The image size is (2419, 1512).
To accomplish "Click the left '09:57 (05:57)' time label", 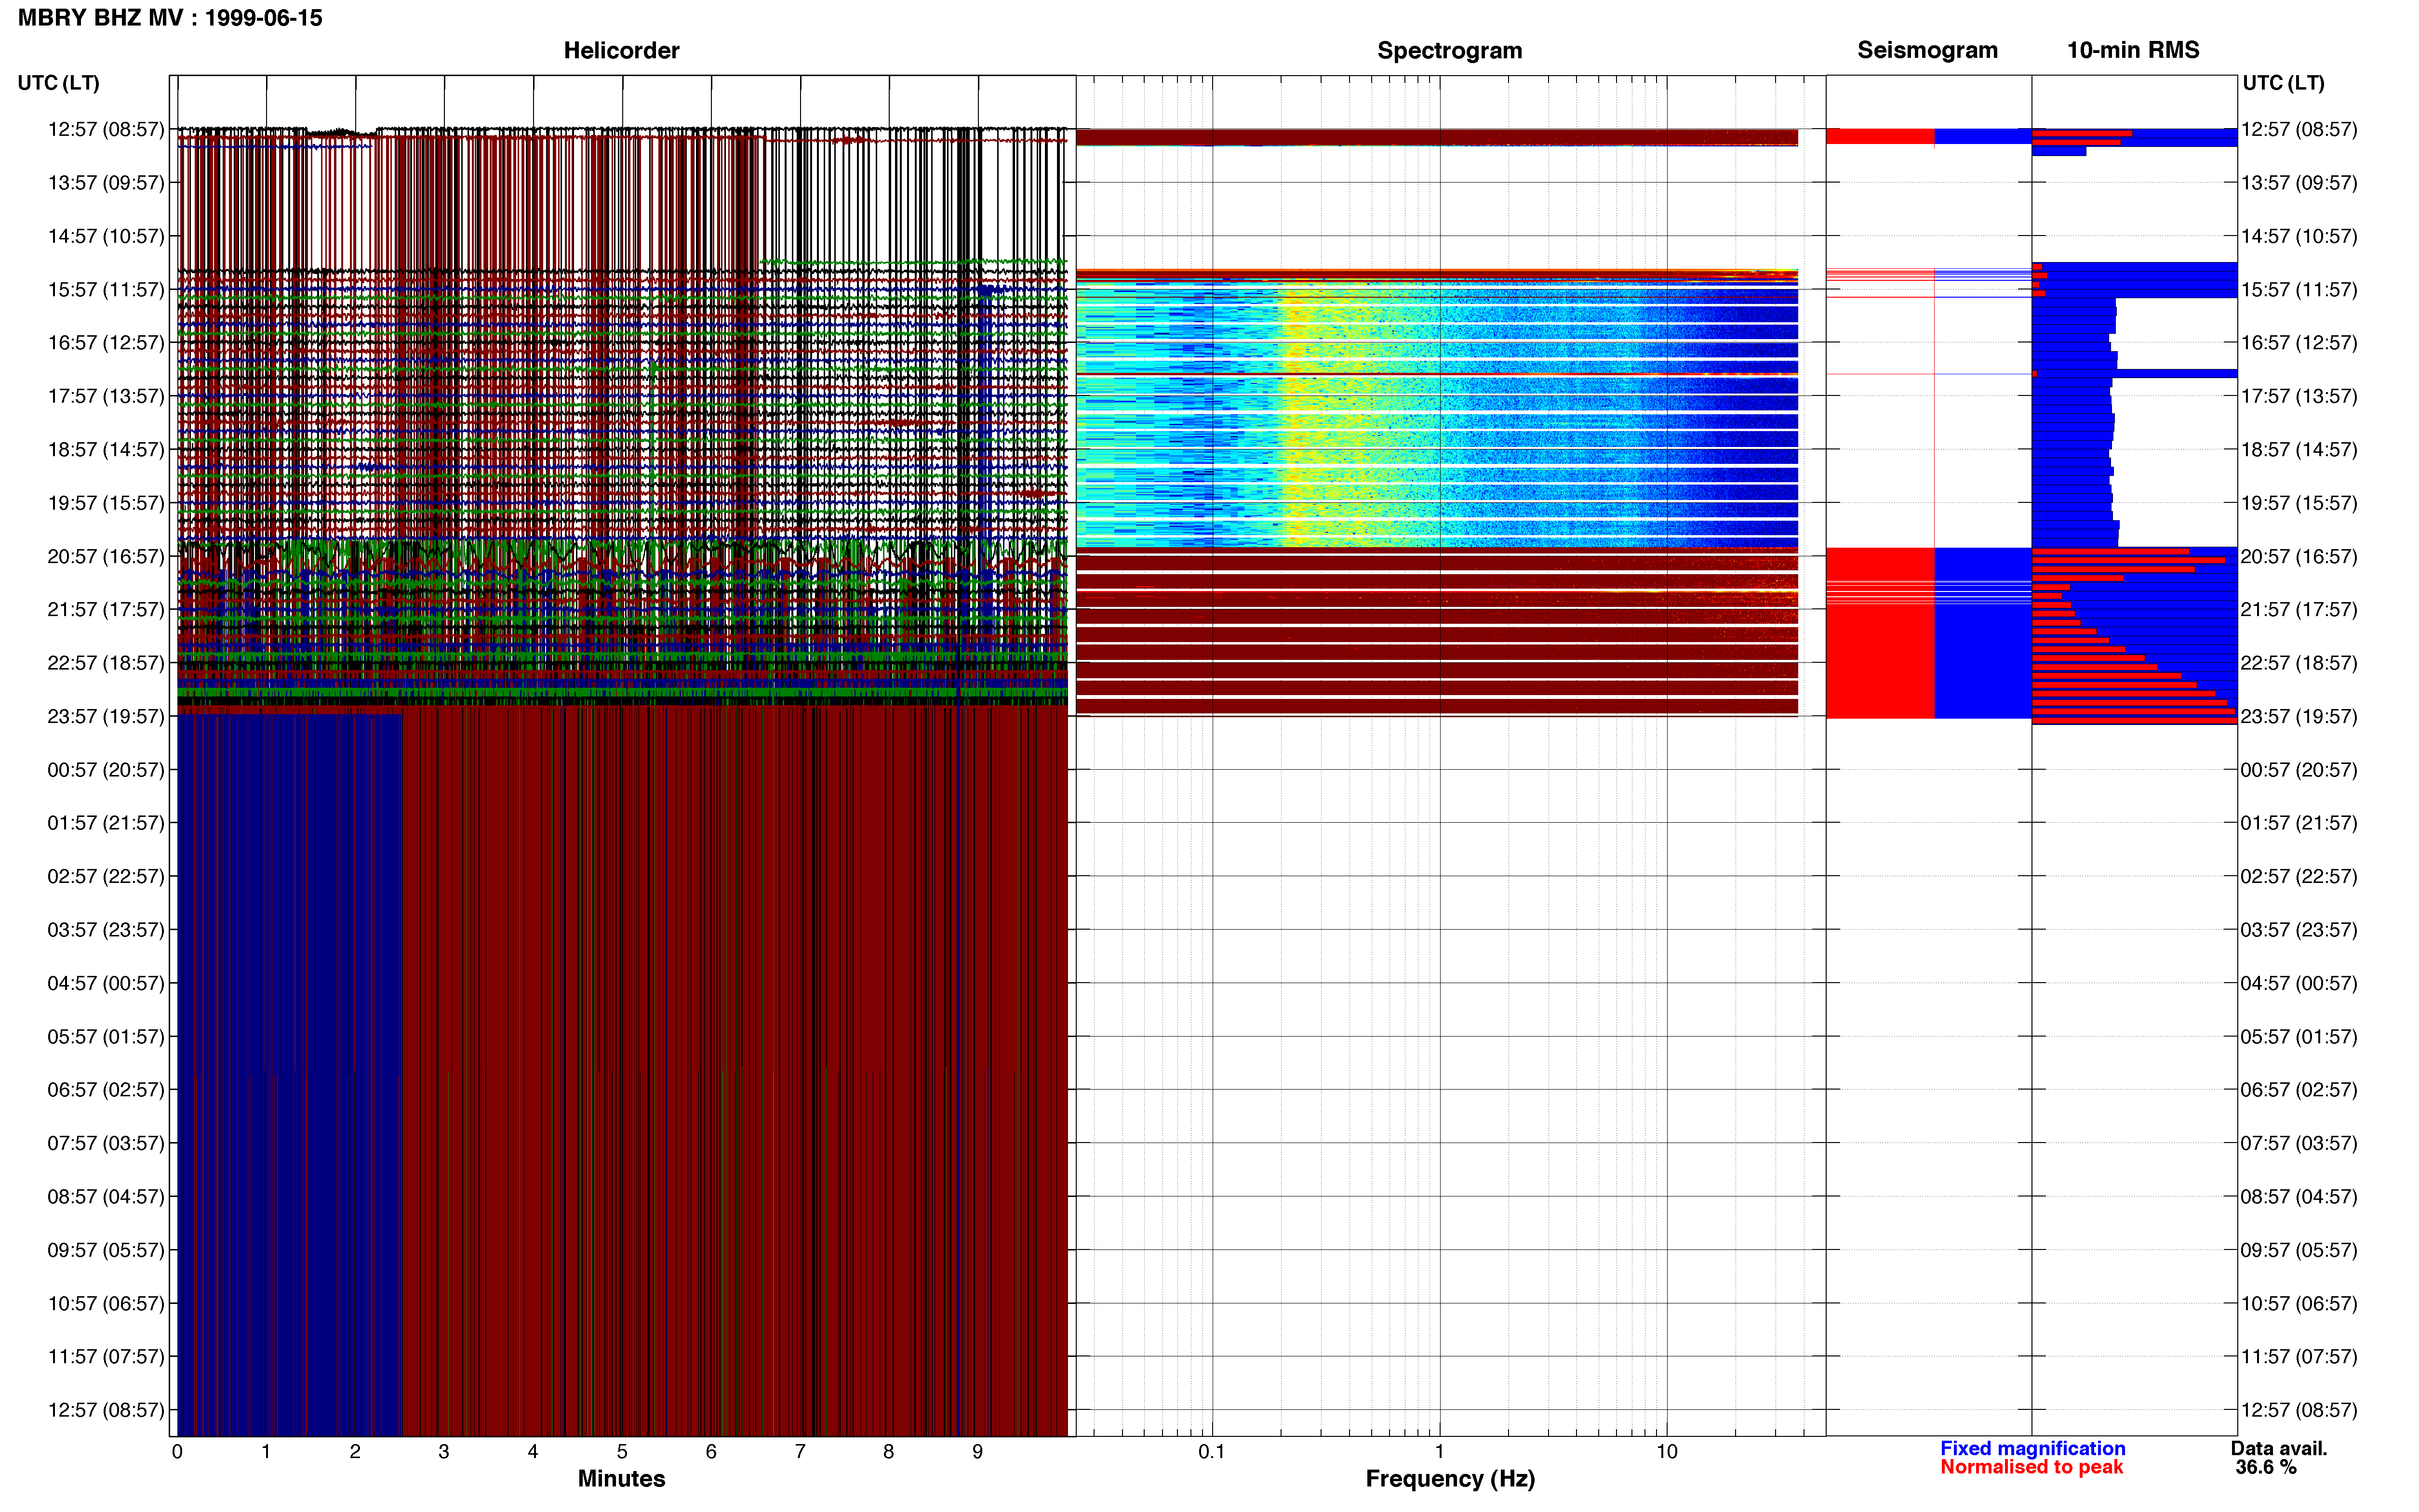I will click(x=106, y=1249).
